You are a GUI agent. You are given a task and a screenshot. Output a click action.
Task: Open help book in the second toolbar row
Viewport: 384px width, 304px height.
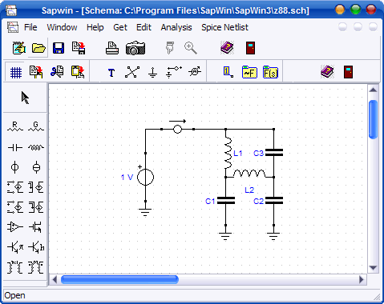(x=327, y=72)
